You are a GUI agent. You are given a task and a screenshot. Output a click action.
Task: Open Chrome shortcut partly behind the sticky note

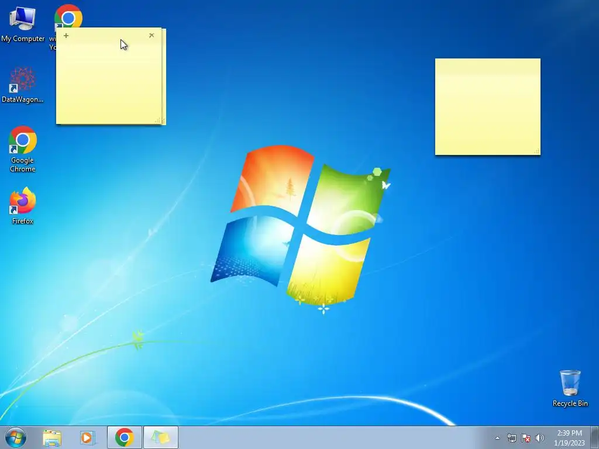click(x=68, y=16)
